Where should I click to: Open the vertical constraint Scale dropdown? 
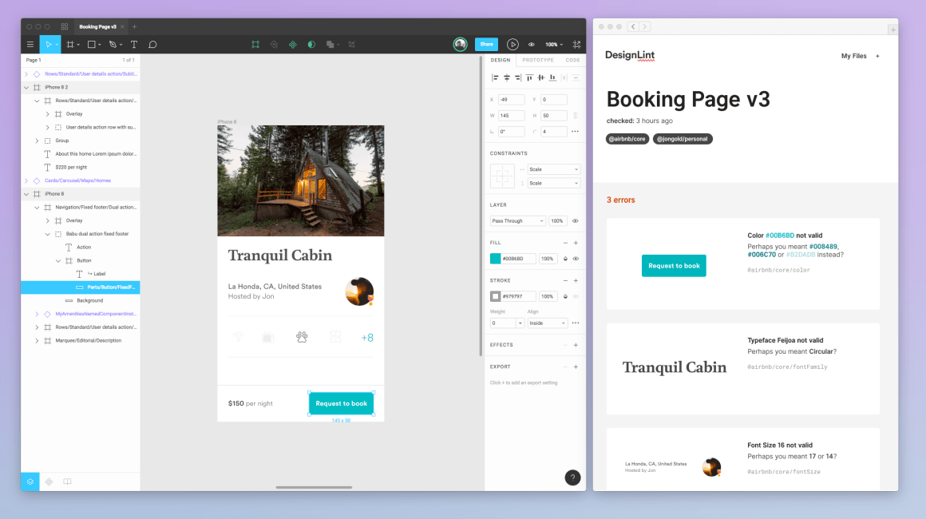click(553, 183)
